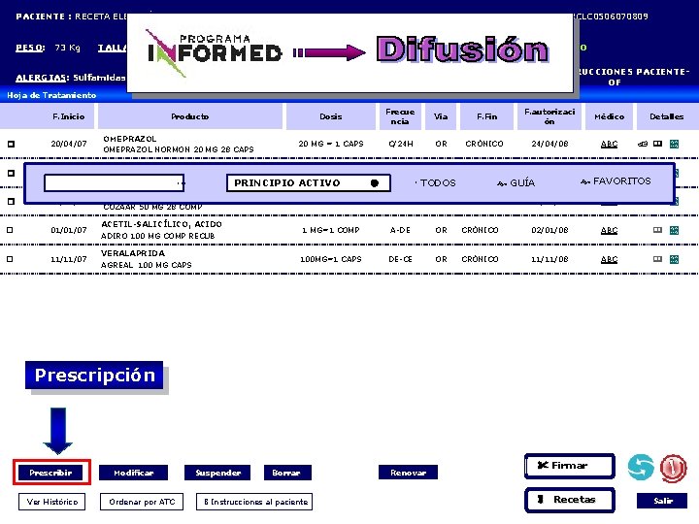Click the Firmar button
Screen dimensions: 699x524
tap(570, 466)
